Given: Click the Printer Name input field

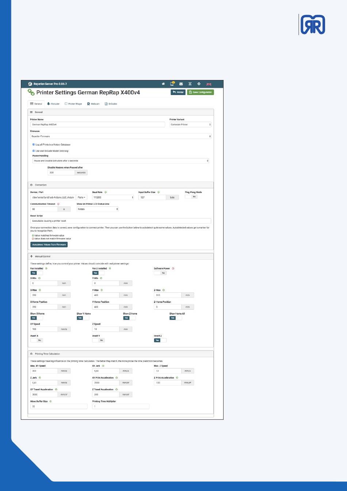Looking at the screenshot, I should click(x=98, y=125).
